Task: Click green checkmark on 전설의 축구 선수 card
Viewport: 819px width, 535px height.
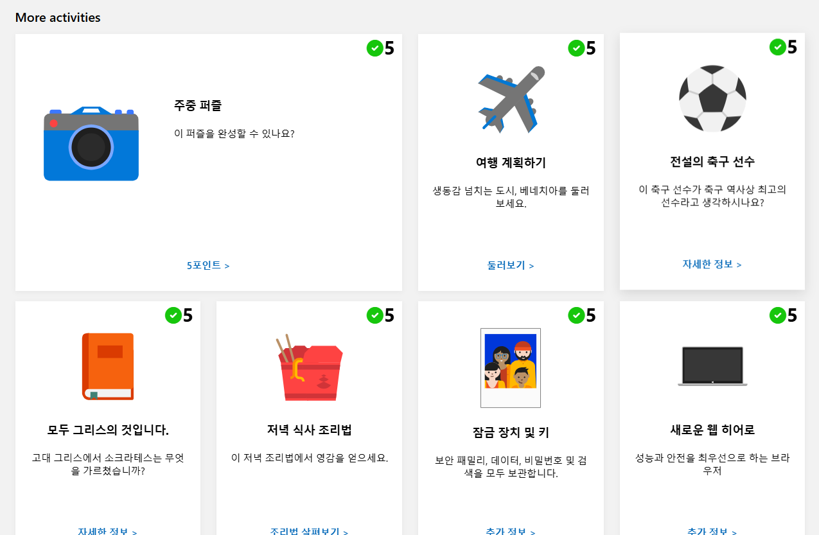Action: coord(777,47)
